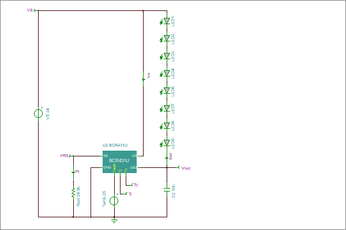Viewport: 346px width, 230px height.
Task: Click the 'U2 BCR431U' reference label
Action: 115,145
